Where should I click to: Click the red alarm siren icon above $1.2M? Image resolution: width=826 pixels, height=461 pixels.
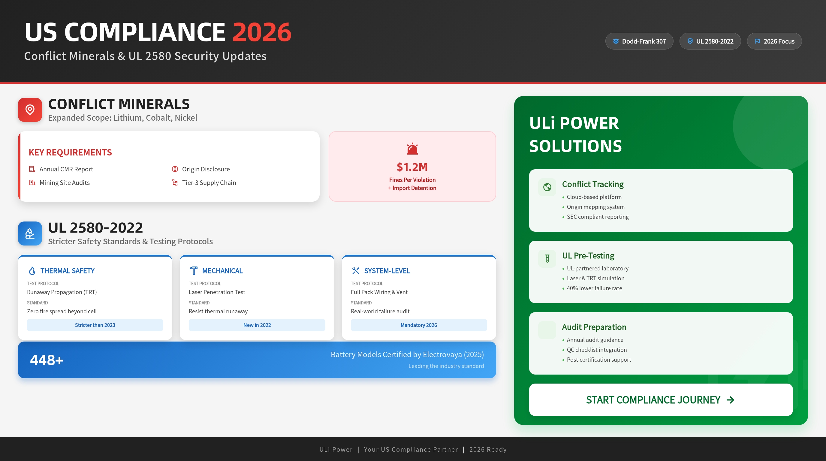click(x=412, y=149)
